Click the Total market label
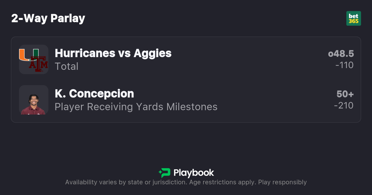372x195 pixels. click(x=67, y=66)
